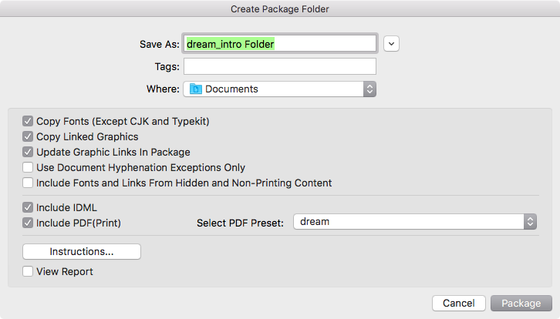Click the Documents folder icon
This screenshot has width=560, height=319.
pos(195,89)
